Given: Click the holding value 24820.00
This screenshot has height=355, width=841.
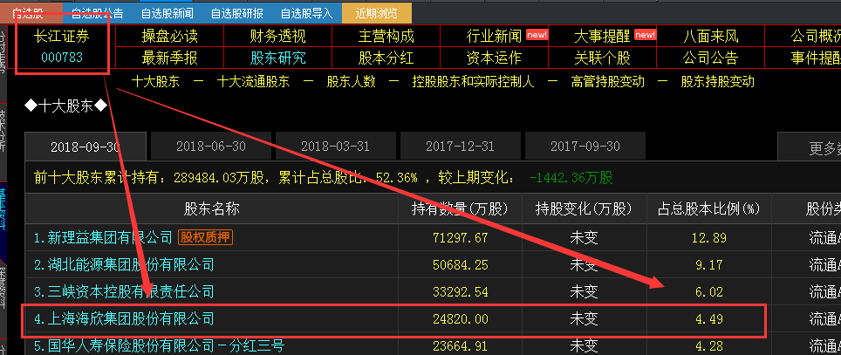Looking at the screenshot, I should [460, 319].
